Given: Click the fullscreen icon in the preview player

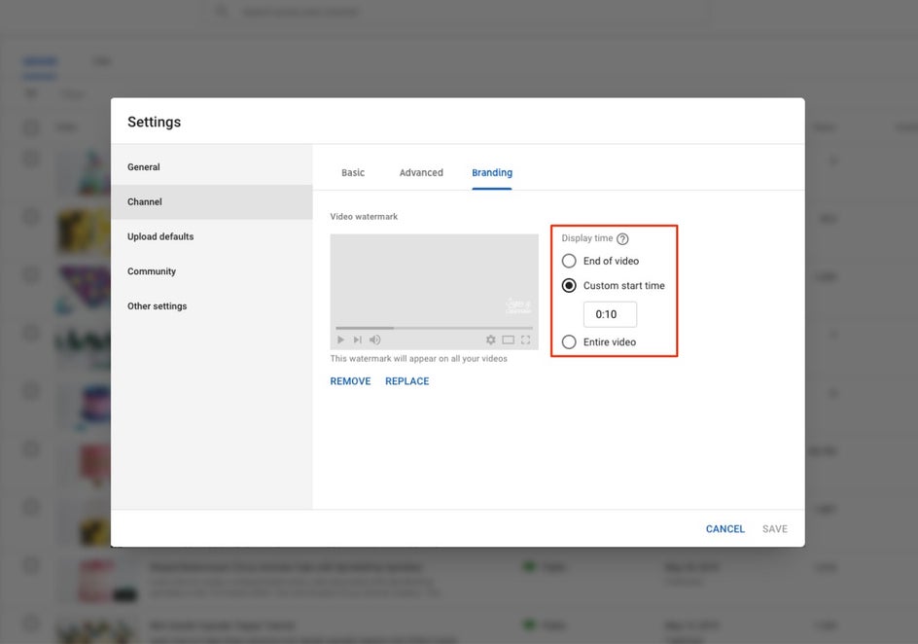Looking at the screenshot, I should pos(525,340).
